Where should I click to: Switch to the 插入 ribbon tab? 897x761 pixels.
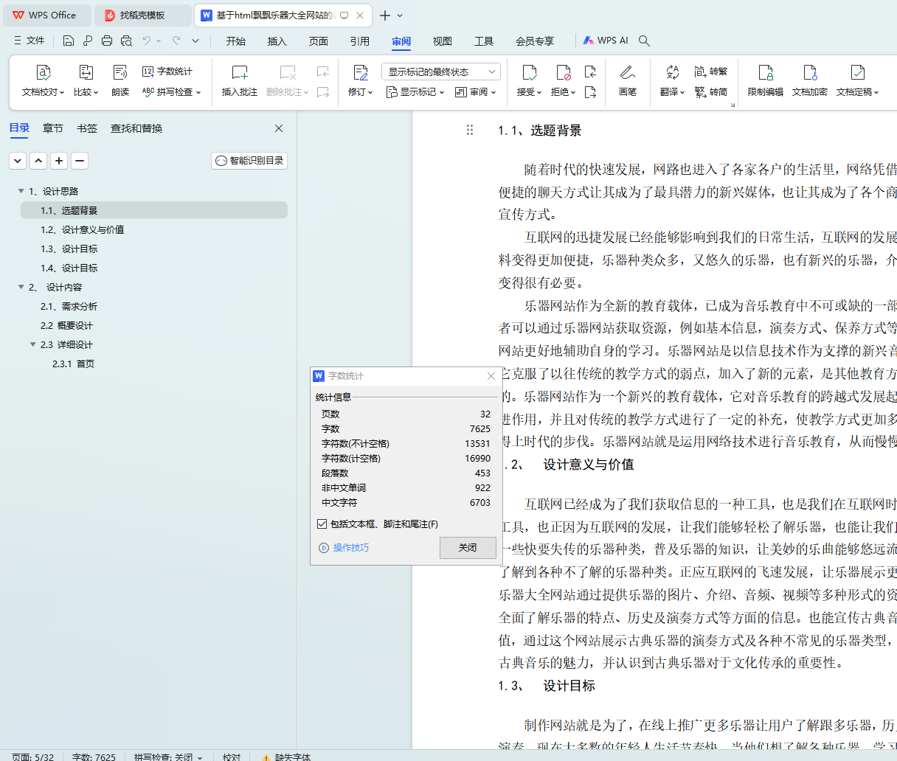pyautogui.click(x=277, y=41)
